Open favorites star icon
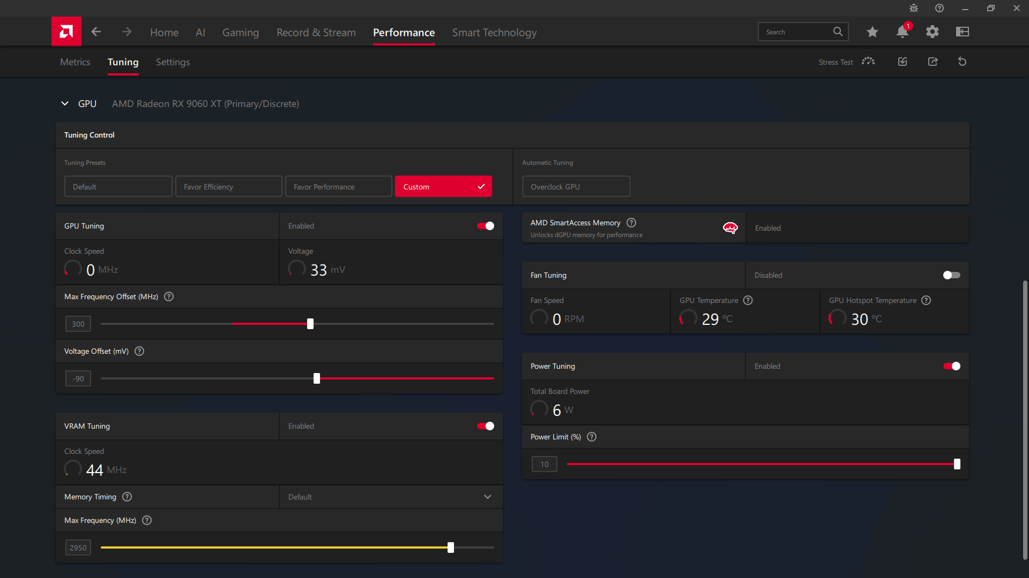 pos(873,32)
